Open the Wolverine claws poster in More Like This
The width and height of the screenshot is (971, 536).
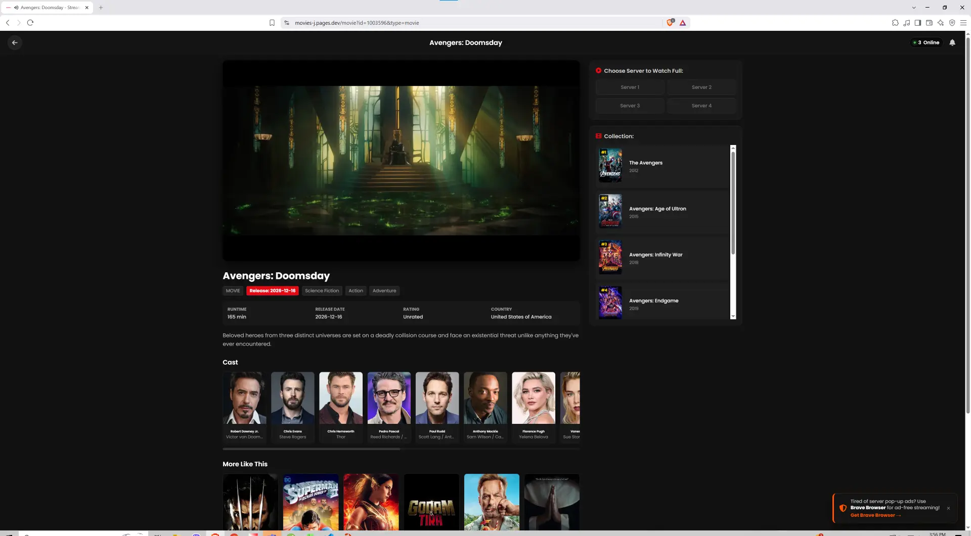point(250,502)
